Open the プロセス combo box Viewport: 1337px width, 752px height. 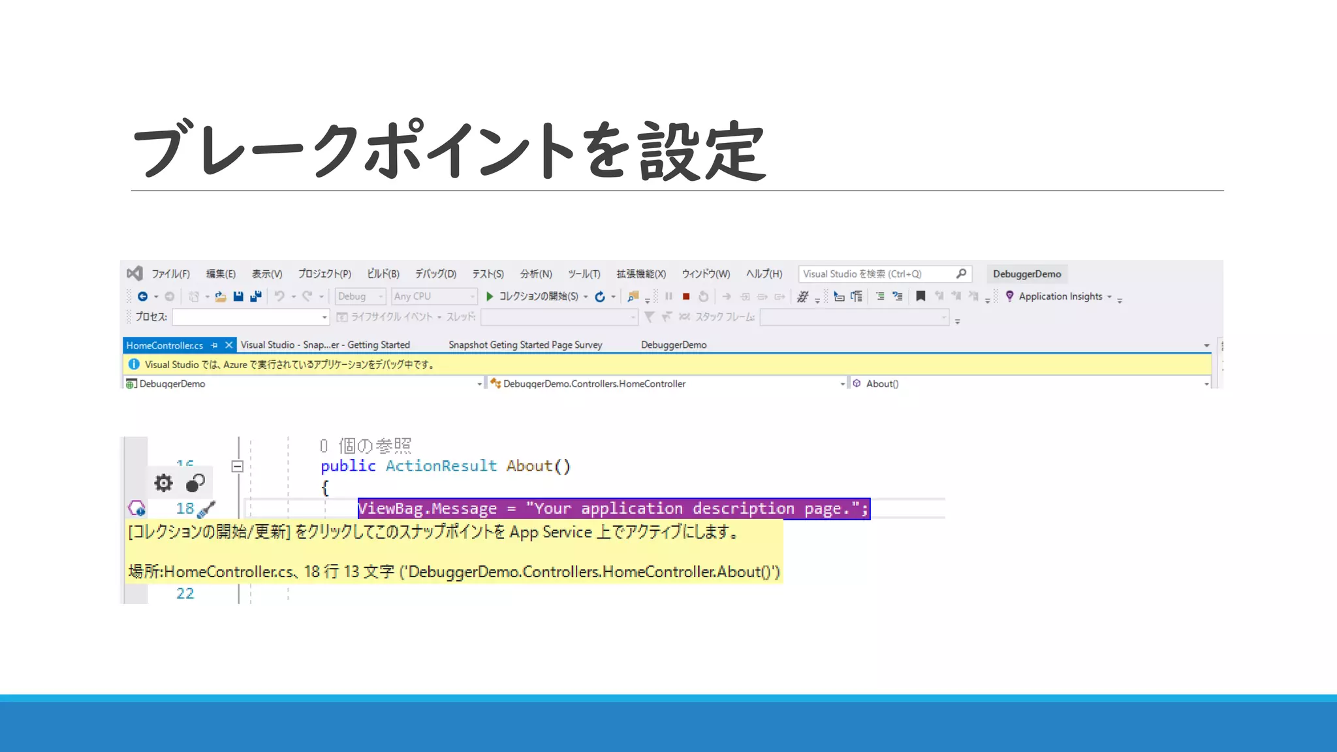[251, 317]
